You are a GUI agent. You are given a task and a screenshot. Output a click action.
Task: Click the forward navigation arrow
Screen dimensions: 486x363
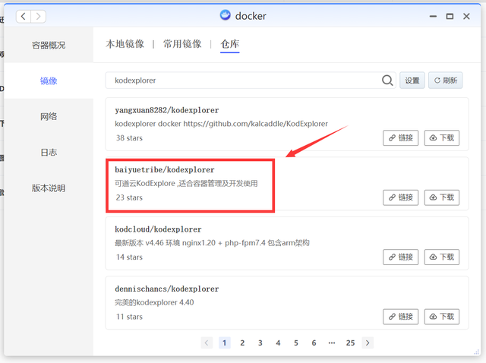click(x=39, y=17)
